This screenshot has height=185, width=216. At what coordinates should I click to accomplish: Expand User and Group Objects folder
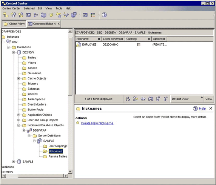19,120
